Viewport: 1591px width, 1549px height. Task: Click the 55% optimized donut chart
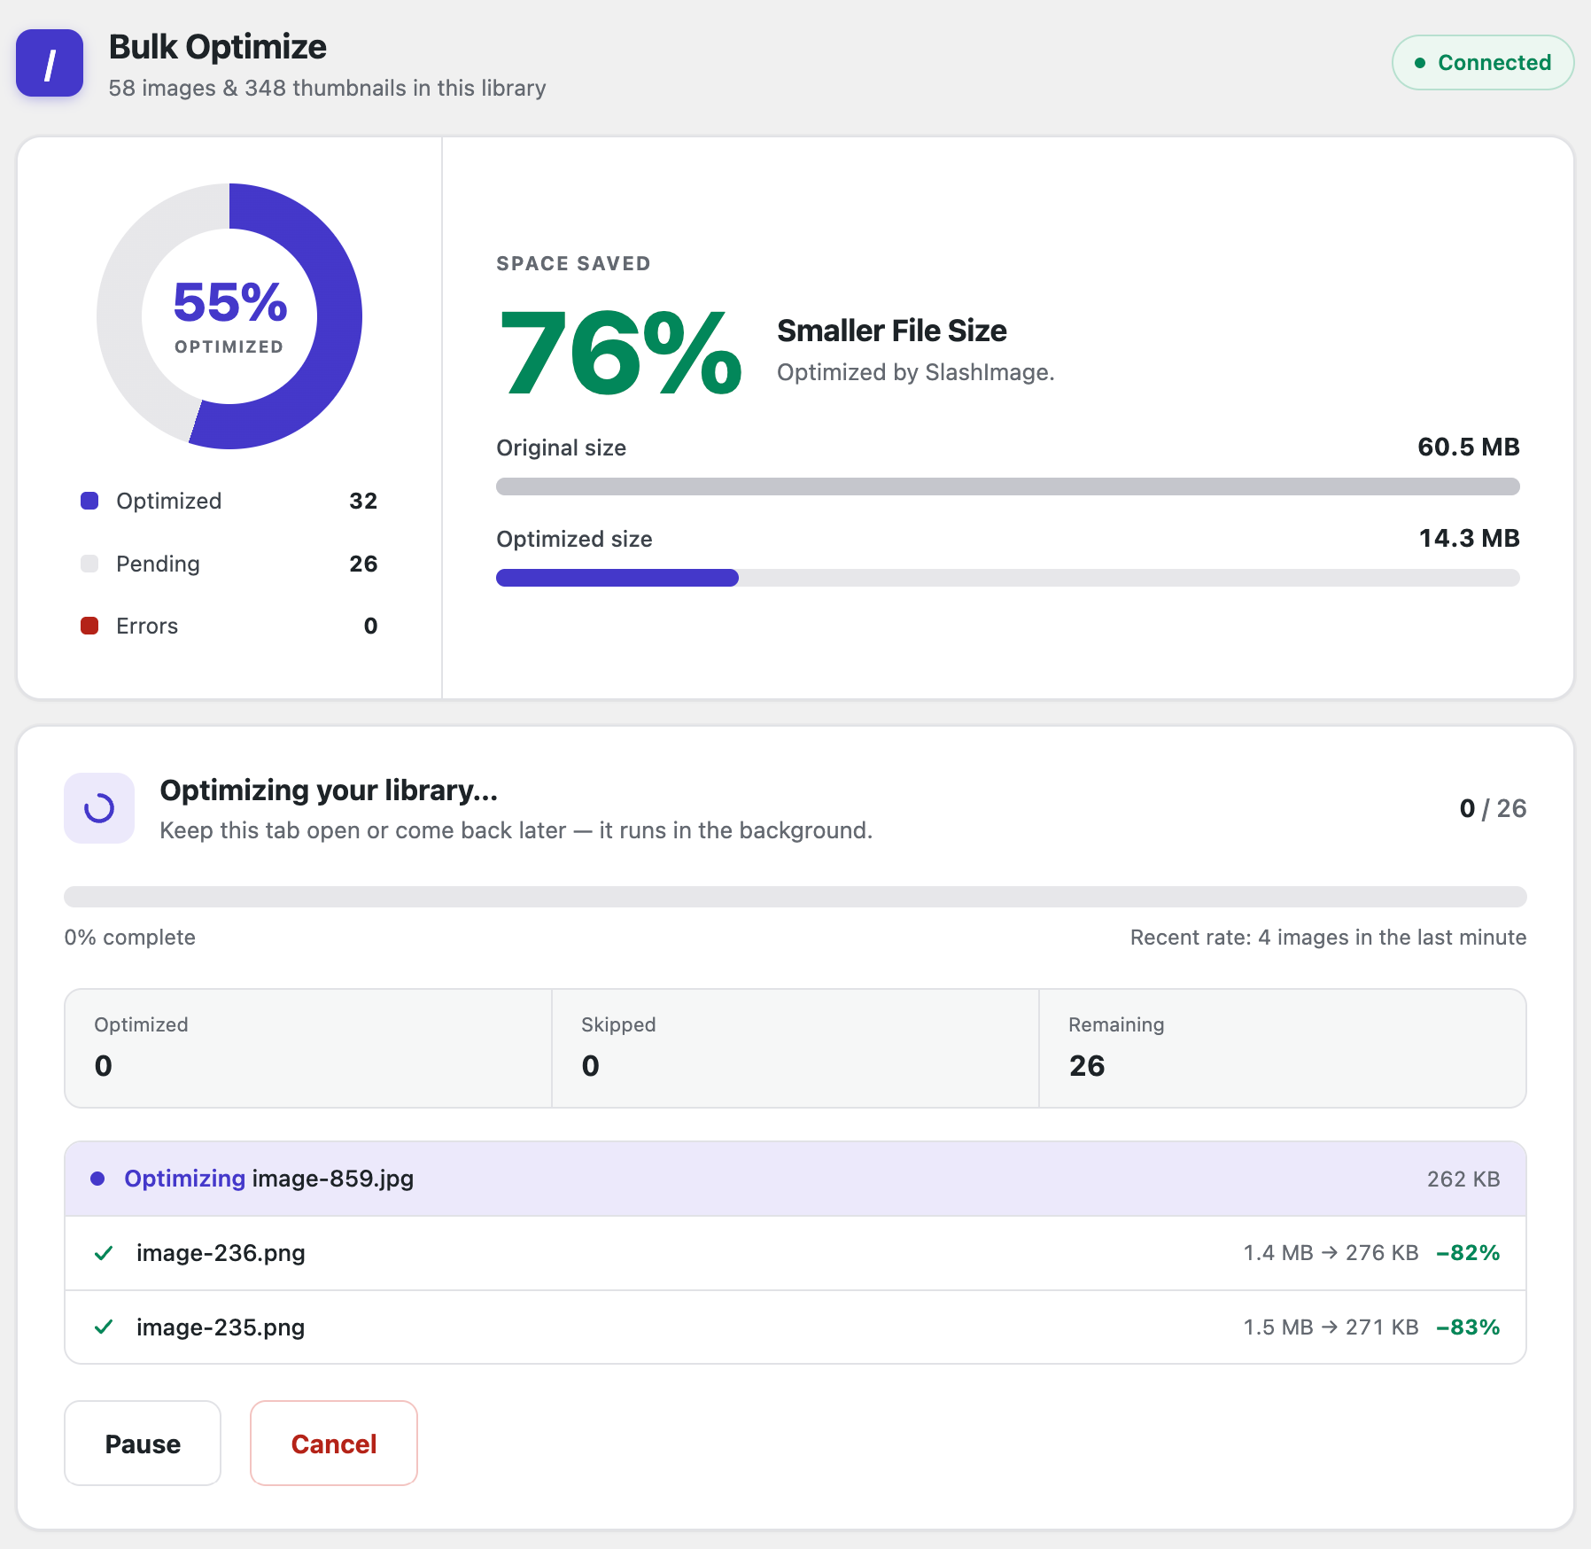229,316
